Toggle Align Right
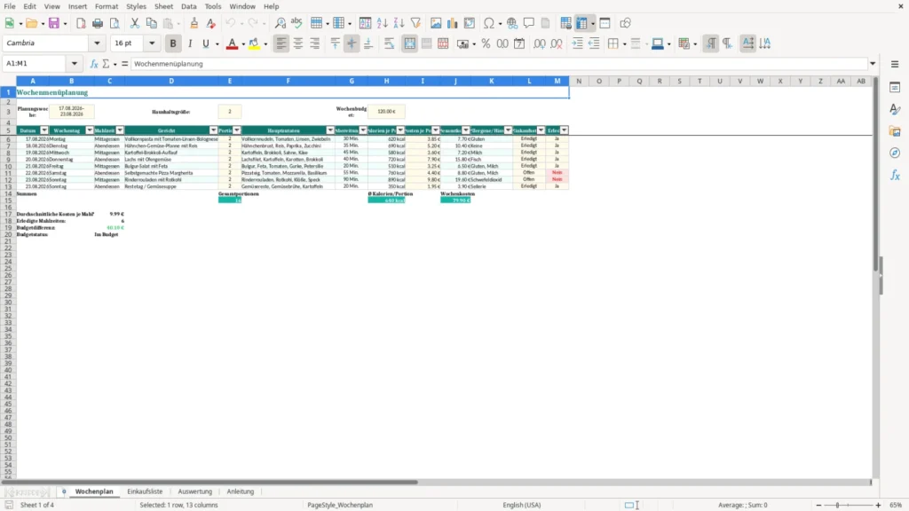 coord(315,43)
